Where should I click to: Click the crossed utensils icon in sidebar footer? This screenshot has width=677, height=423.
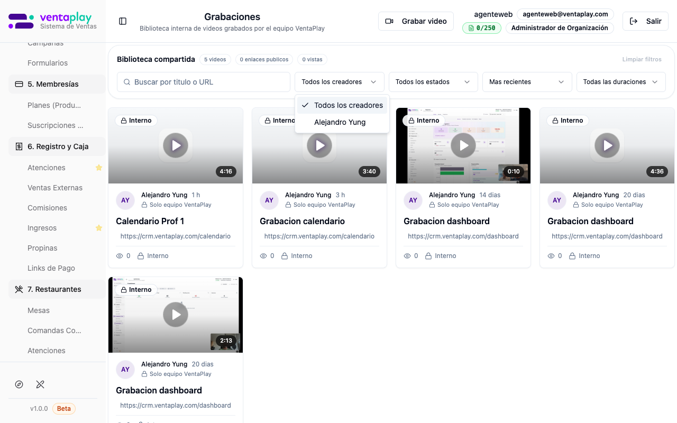(x=40, y=384)
